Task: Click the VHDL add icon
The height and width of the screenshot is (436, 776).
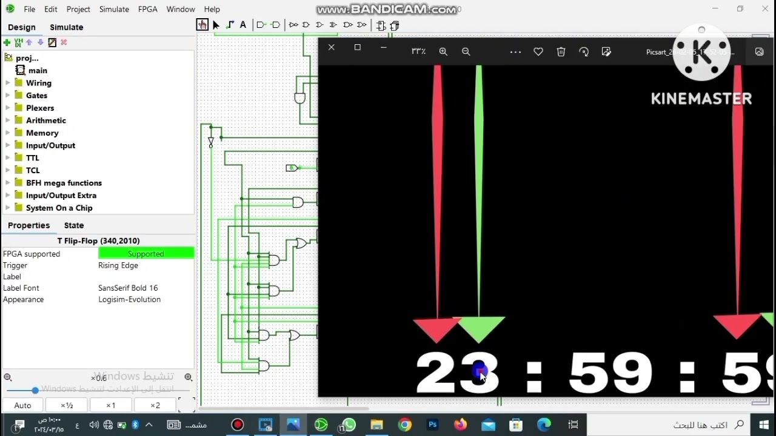Action: point(18,42)
